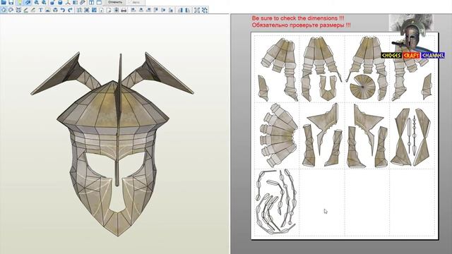Viewport: 452px width, 254px height.
Task: Click the 'Обязательно проверьте размеры' text
Action: point(301,25)
